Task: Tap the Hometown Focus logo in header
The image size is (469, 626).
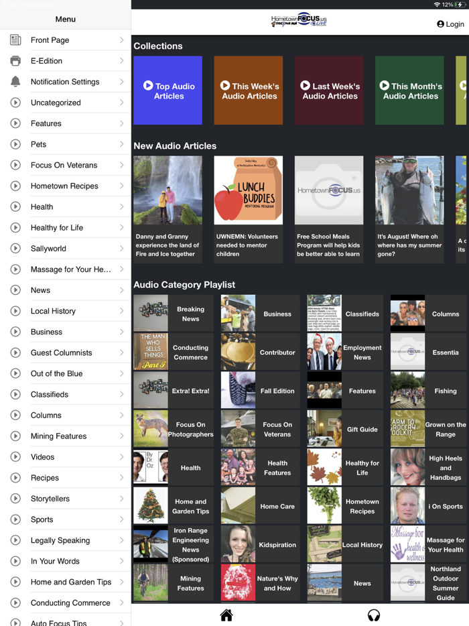Action: (299, 19)
